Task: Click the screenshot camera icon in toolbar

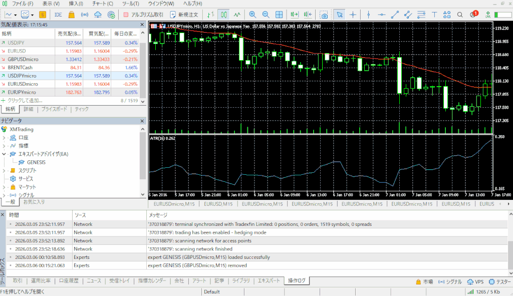Action: click(324, 15)
